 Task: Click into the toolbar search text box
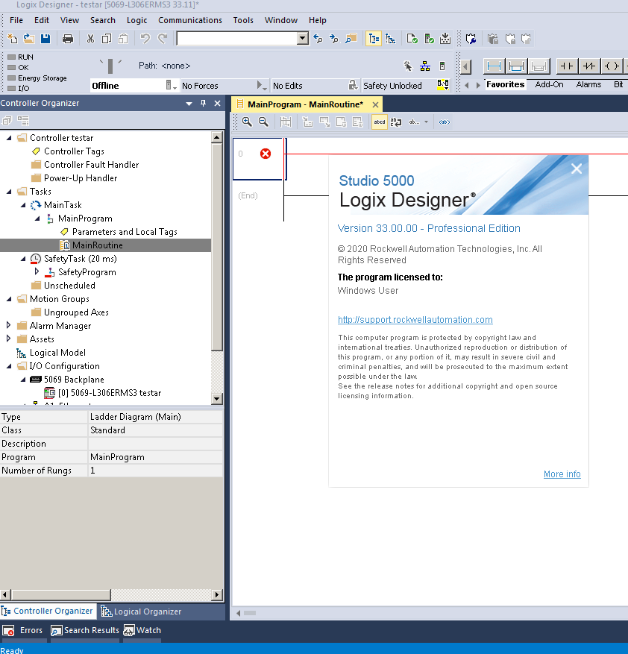pos(237,39)
